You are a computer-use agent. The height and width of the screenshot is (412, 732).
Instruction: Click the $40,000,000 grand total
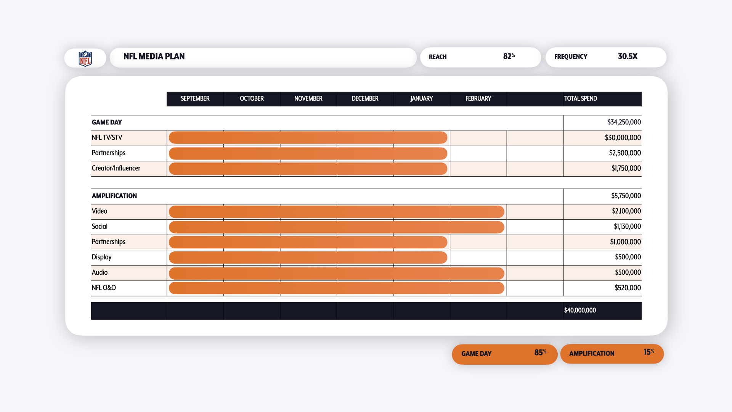tap(580, 311)
